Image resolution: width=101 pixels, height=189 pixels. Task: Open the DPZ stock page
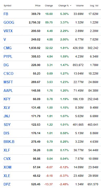coord(7,184)
